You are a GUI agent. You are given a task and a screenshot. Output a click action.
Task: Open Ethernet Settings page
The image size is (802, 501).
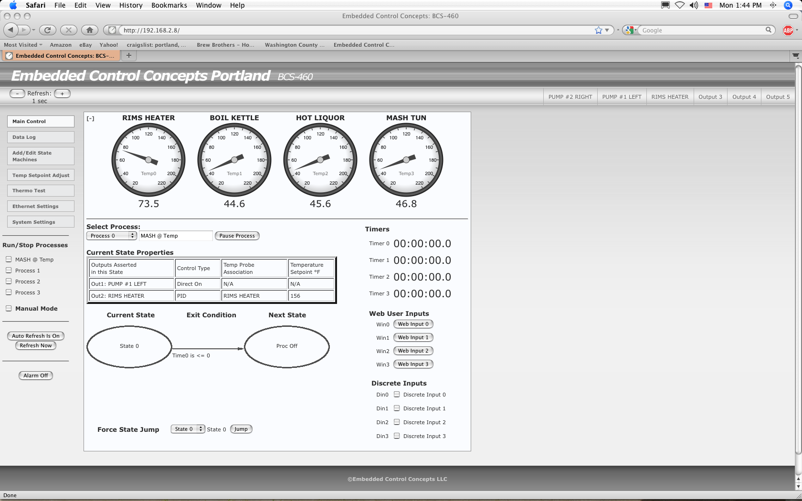[41, 206]
